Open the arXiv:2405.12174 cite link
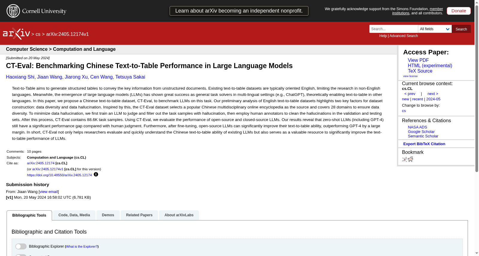 pos(41,163)
